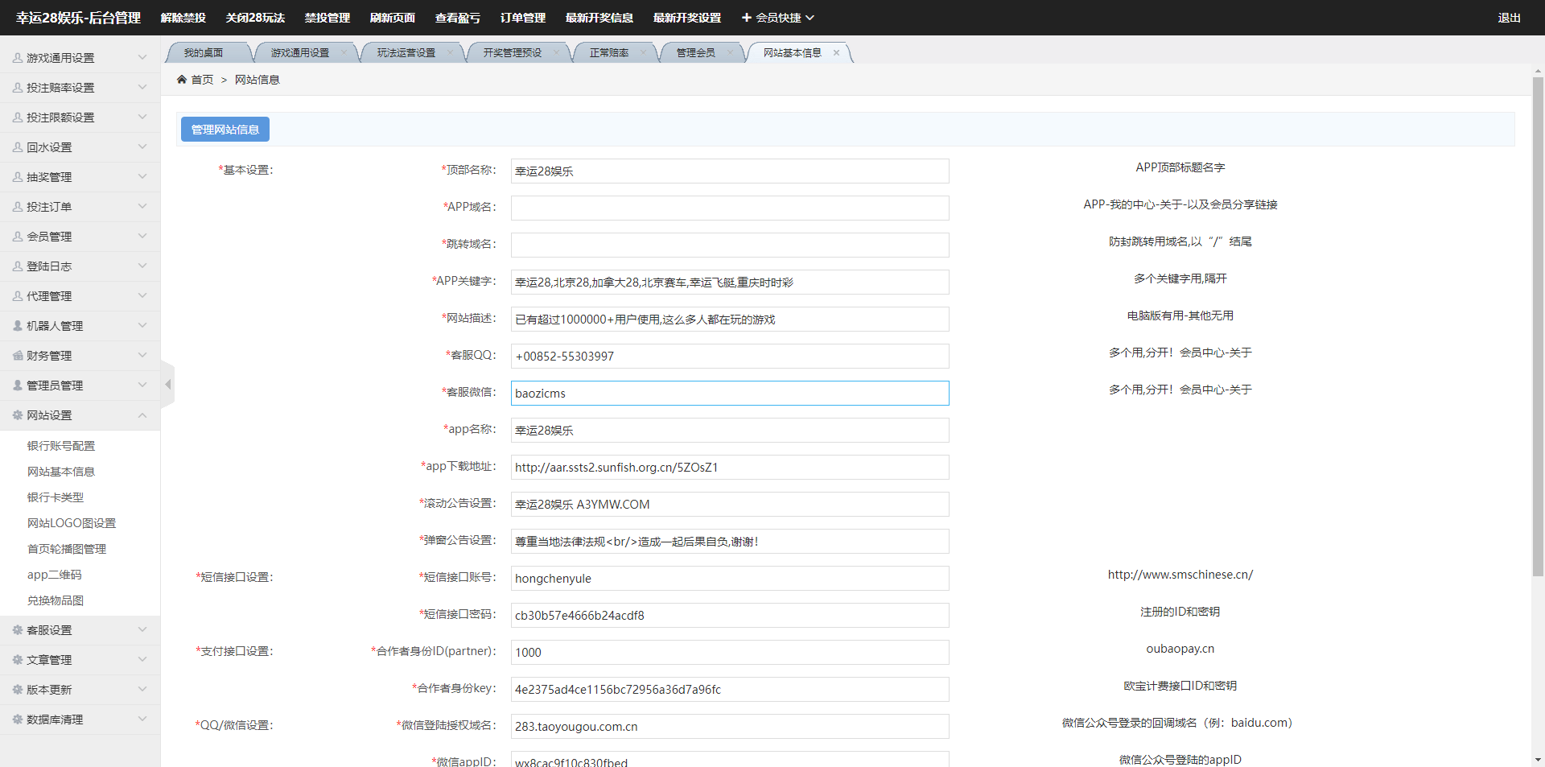Click the home icon in the breadcrumb
Viewport: 1545px width, 767px height.
click(182, 80)
